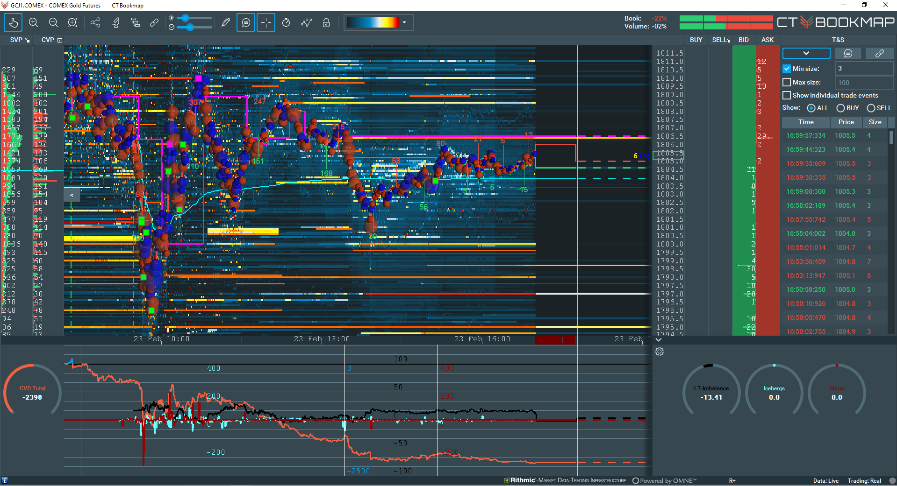Reset chart zoom with the framed magnifier
This screenshot has width=897, height=486.
72,22
